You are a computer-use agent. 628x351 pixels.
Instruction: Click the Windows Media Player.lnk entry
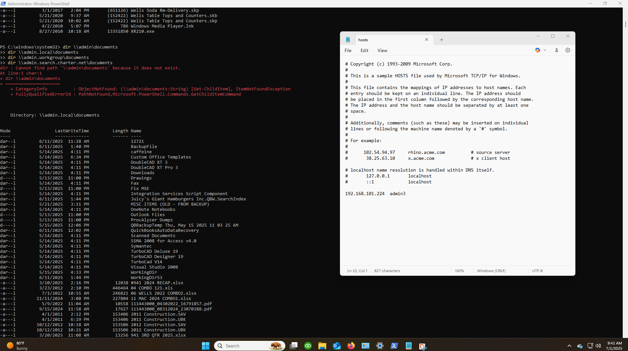[x=162, y=26]
